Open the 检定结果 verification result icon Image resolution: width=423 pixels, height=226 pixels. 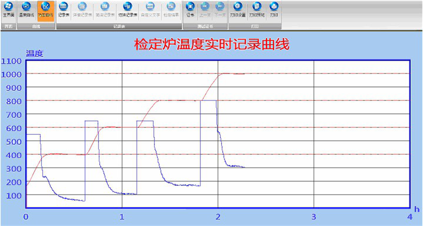(x=170, y=9)
